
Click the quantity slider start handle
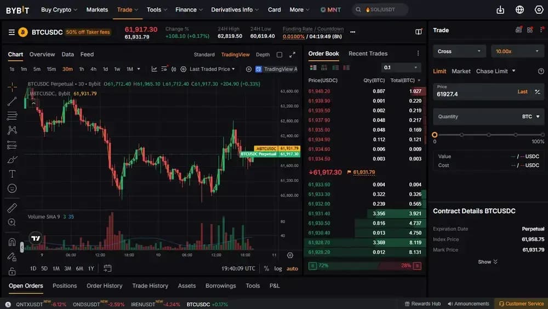tap(435, 135)
